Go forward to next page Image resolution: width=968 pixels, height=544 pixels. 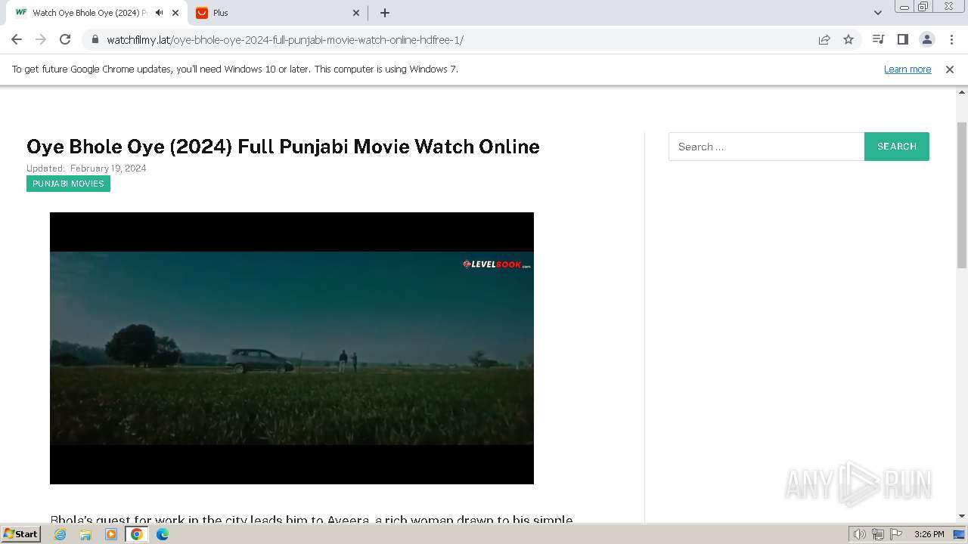(41, 39)
